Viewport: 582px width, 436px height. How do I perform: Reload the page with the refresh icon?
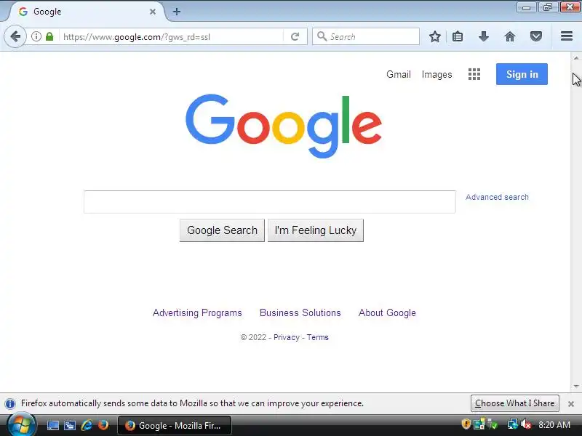click(x=295, y=36)
